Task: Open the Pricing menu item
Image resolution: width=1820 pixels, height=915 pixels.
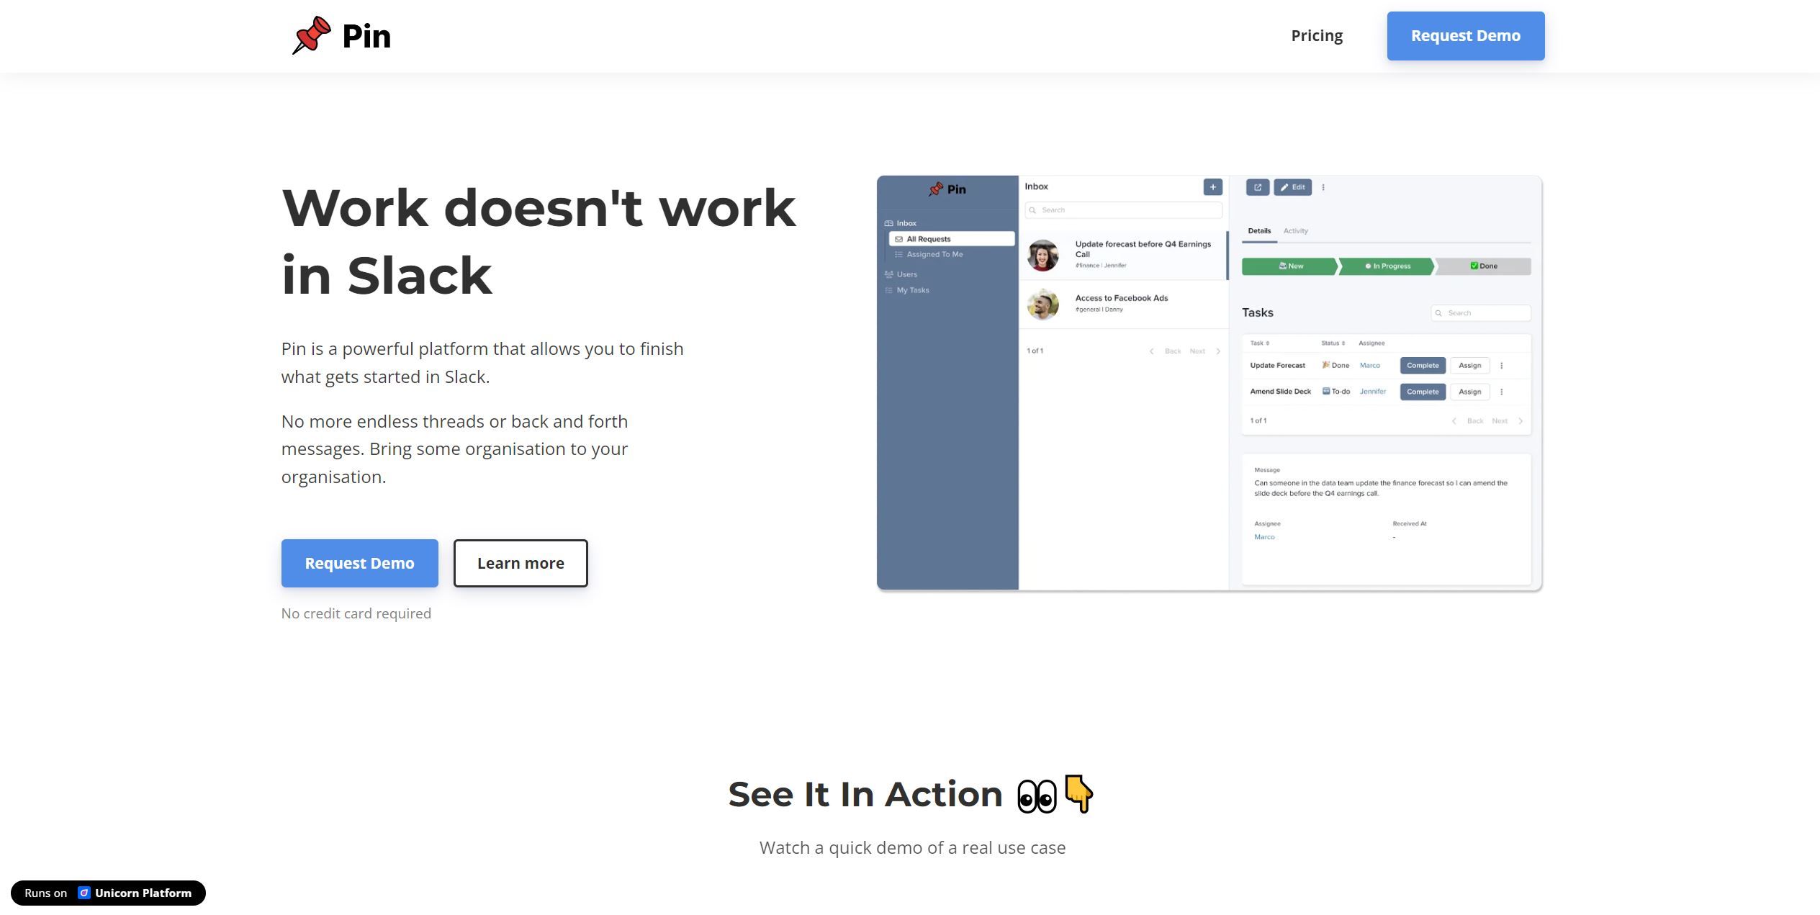Action: (1316, 35)
